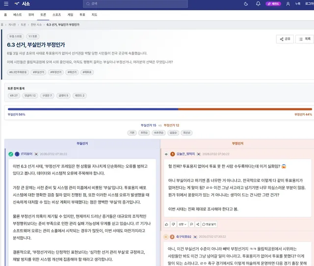Screen dimensions: 314x266
Task: Click the 부실선거 15 count text
Action: pyautogui.click(x=148, y=125)
